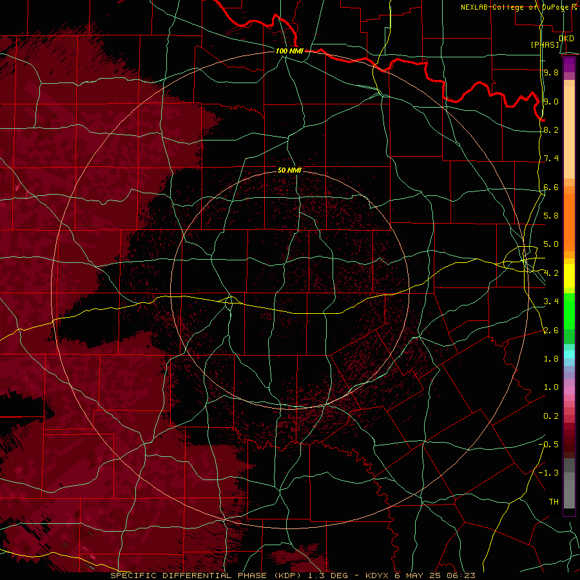The width and height of the screenshot is (580, 580).
Task: Select the 9.0 scale value
Action: (551, 101)
